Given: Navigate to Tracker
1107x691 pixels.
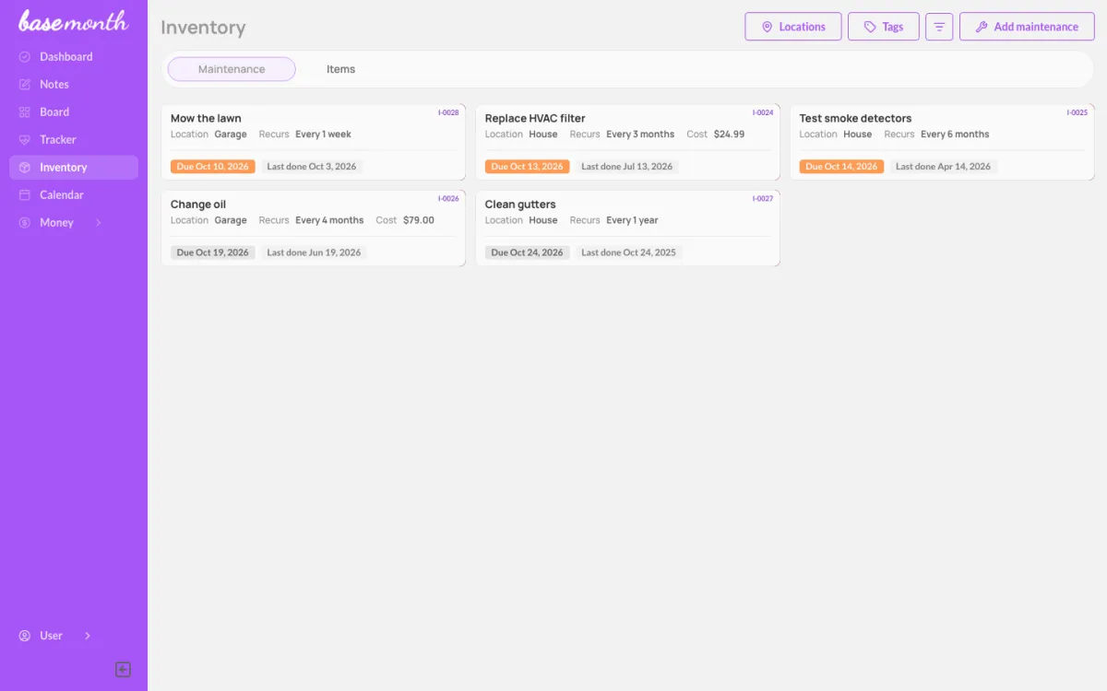Looking at the screenshot, I should coord(74,140).
